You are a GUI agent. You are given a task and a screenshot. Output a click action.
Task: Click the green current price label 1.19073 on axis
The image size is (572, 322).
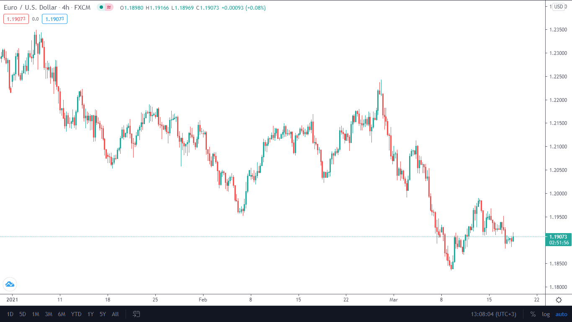[559, 237]
